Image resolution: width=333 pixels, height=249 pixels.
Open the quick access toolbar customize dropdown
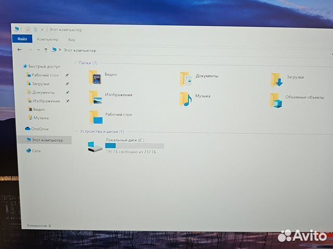tap(42, 30)
